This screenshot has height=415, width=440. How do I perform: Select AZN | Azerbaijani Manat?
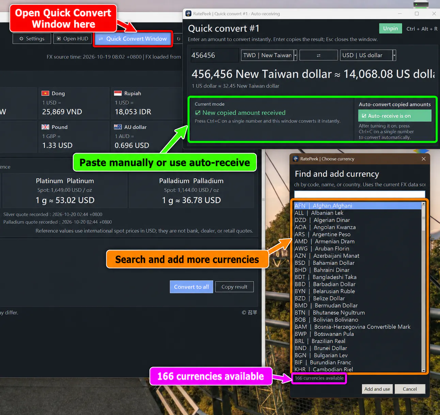358,256
